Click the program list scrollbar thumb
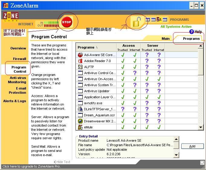The height and width of the screenshot is (170, 206). click(201, 61)
